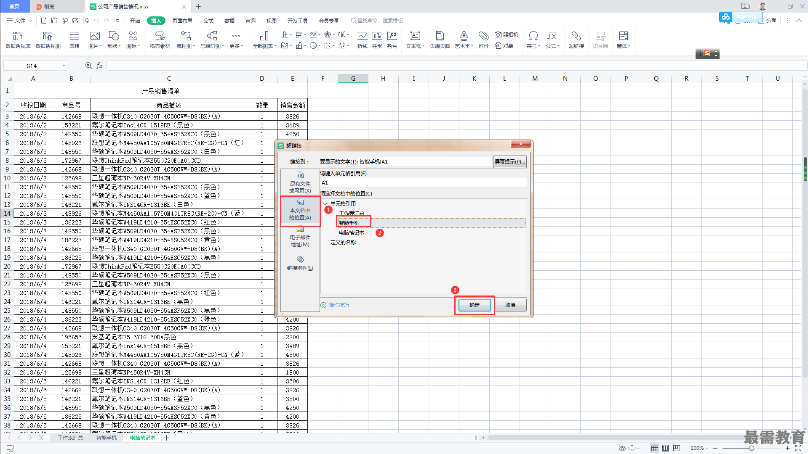Switch to normal view in status bar
The width and height of the screenshot is (808, 454).
tap(654, 448)
